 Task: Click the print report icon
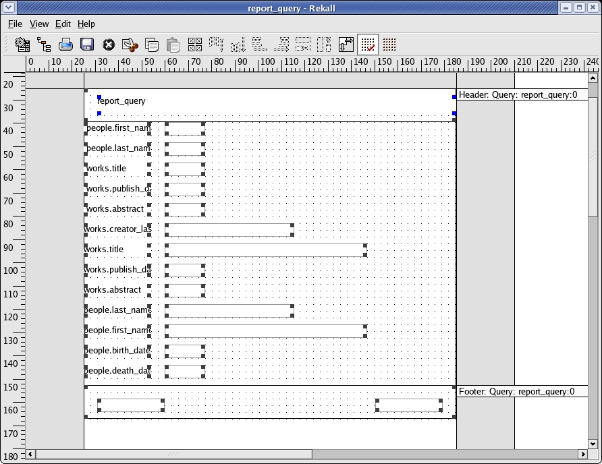(x=65, y=45)
